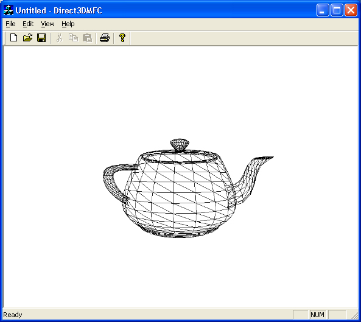Open the View menu
Image resolution: width=361 pixels, height=322 pixels.
pos(47,24)
